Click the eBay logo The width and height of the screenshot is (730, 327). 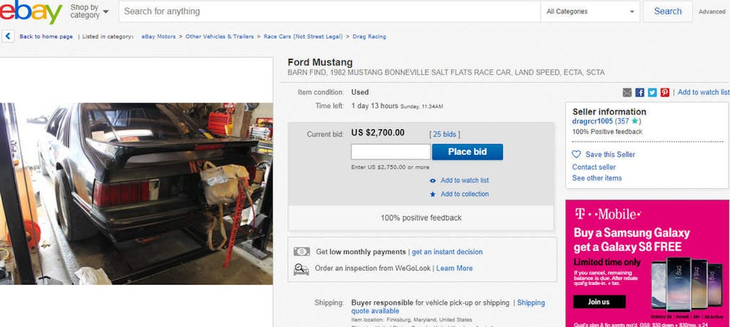pos(30,12)
